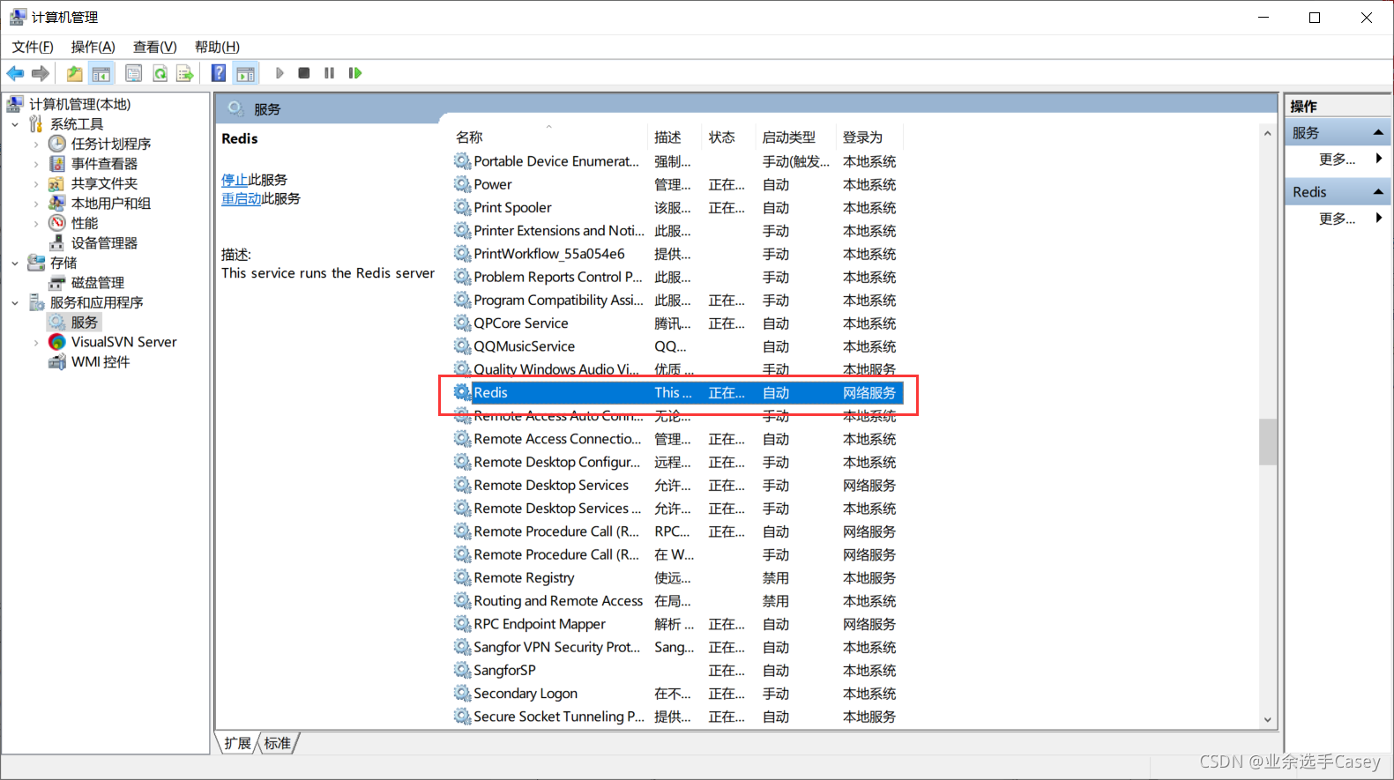Click the services list scrollbar thumb

point(1268,442)
